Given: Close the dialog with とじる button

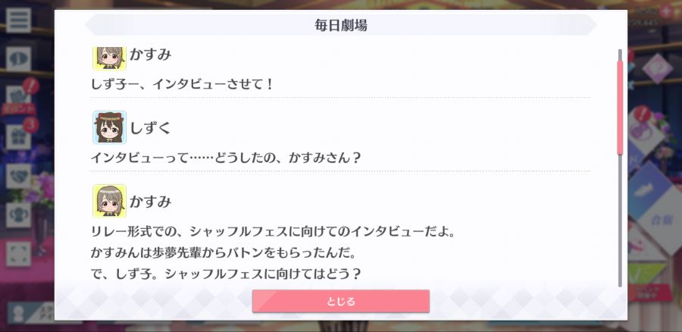Looking at the screenshot, I should (340, 301).
